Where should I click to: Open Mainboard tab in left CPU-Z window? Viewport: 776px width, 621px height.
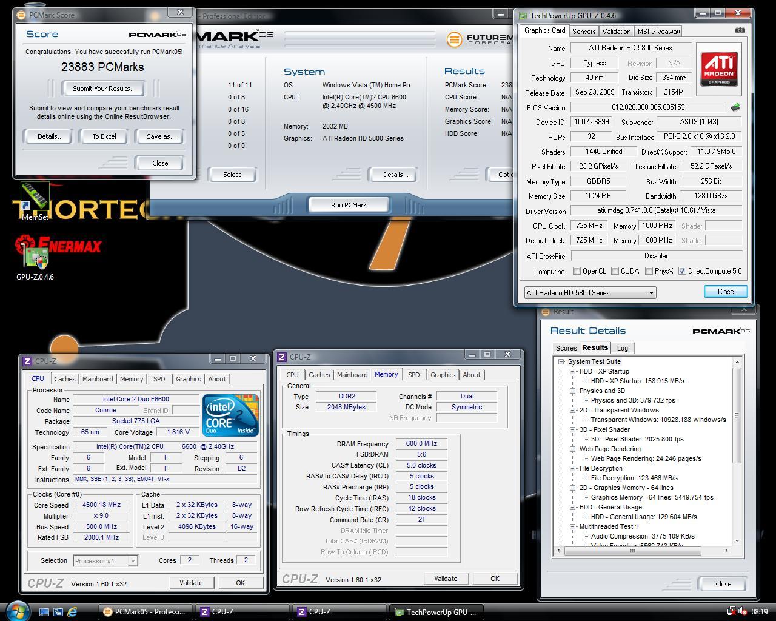[x=98, y=379]
